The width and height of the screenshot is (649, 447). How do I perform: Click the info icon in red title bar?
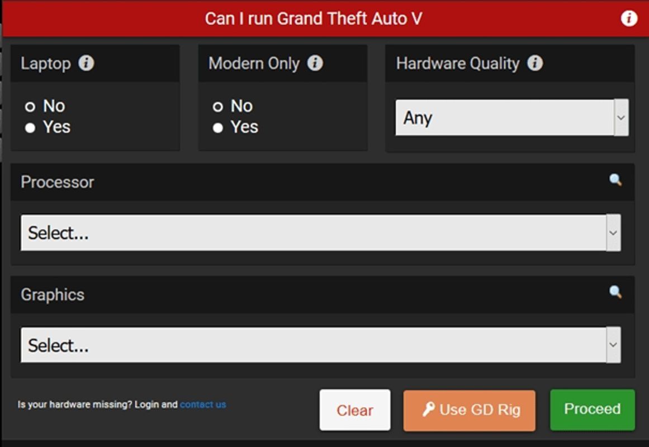(629, 18)
